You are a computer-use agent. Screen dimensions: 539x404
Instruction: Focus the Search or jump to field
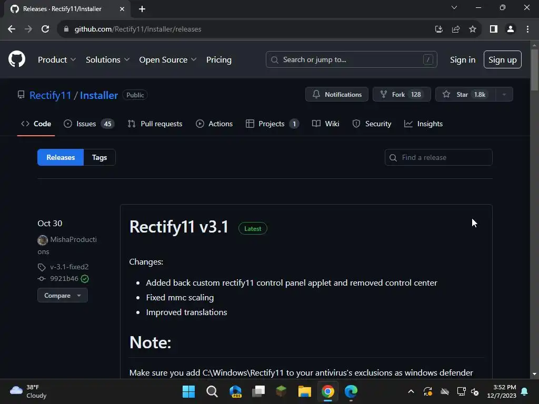point(351,60)
